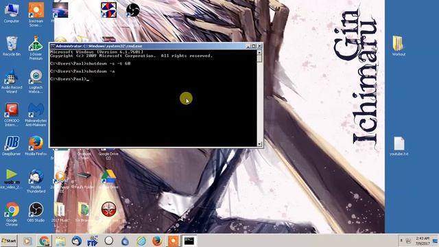Open the webm video file icon
Viewport: 439px width, 247px height.
(12, 179)
